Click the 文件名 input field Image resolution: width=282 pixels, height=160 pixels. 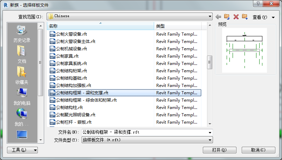coord(145,132)
